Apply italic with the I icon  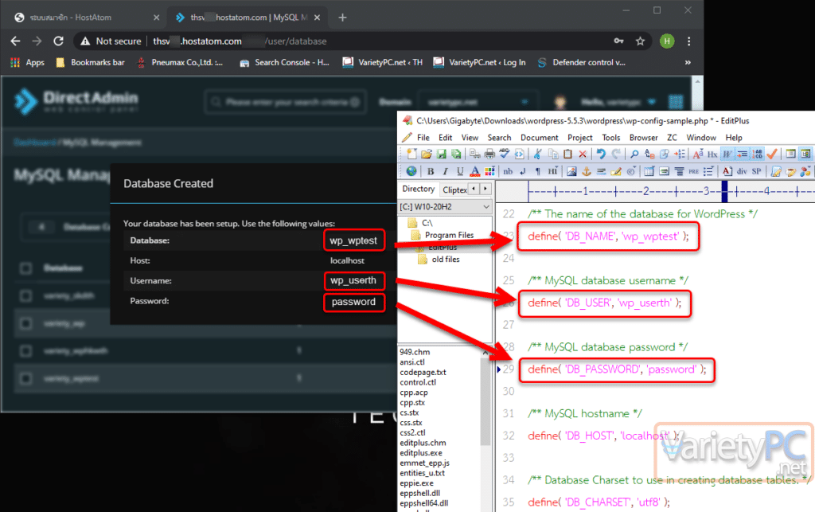[x=445, y=171]
